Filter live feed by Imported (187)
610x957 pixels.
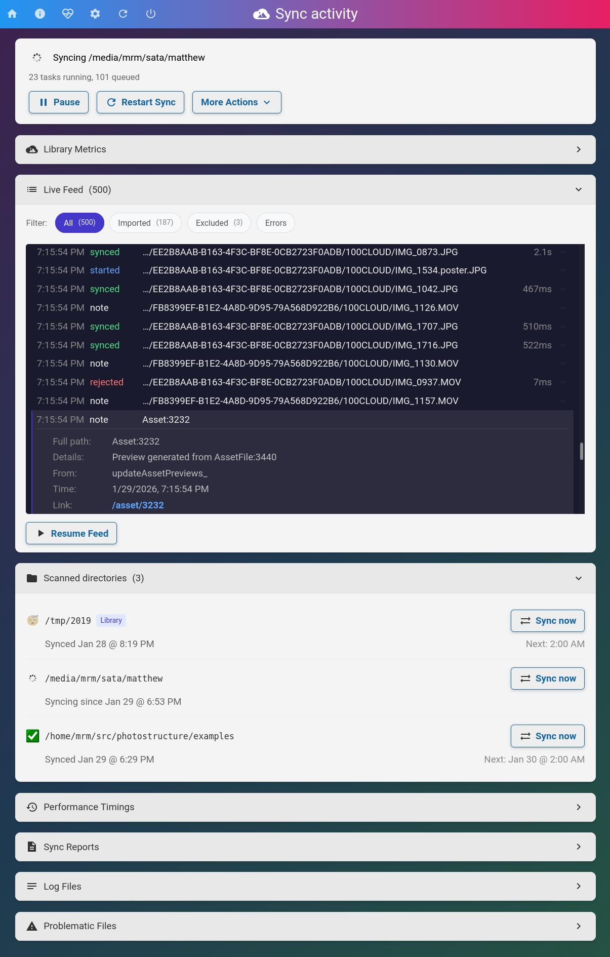145,223
